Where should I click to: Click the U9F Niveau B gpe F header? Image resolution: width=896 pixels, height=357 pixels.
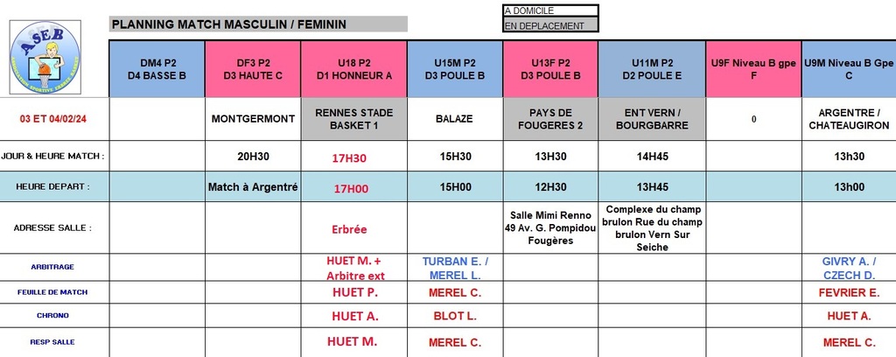pyautogui.click(x=753, y=68)
